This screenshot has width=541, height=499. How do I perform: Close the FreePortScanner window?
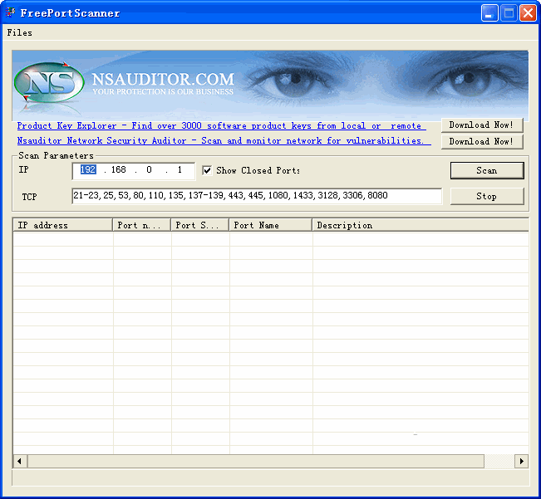[528, 13]
